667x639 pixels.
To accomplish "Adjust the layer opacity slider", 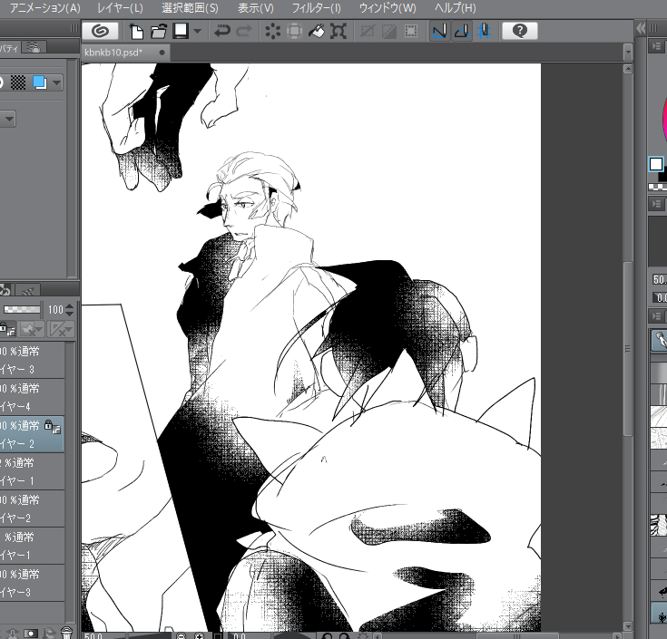I will point(22,309).
